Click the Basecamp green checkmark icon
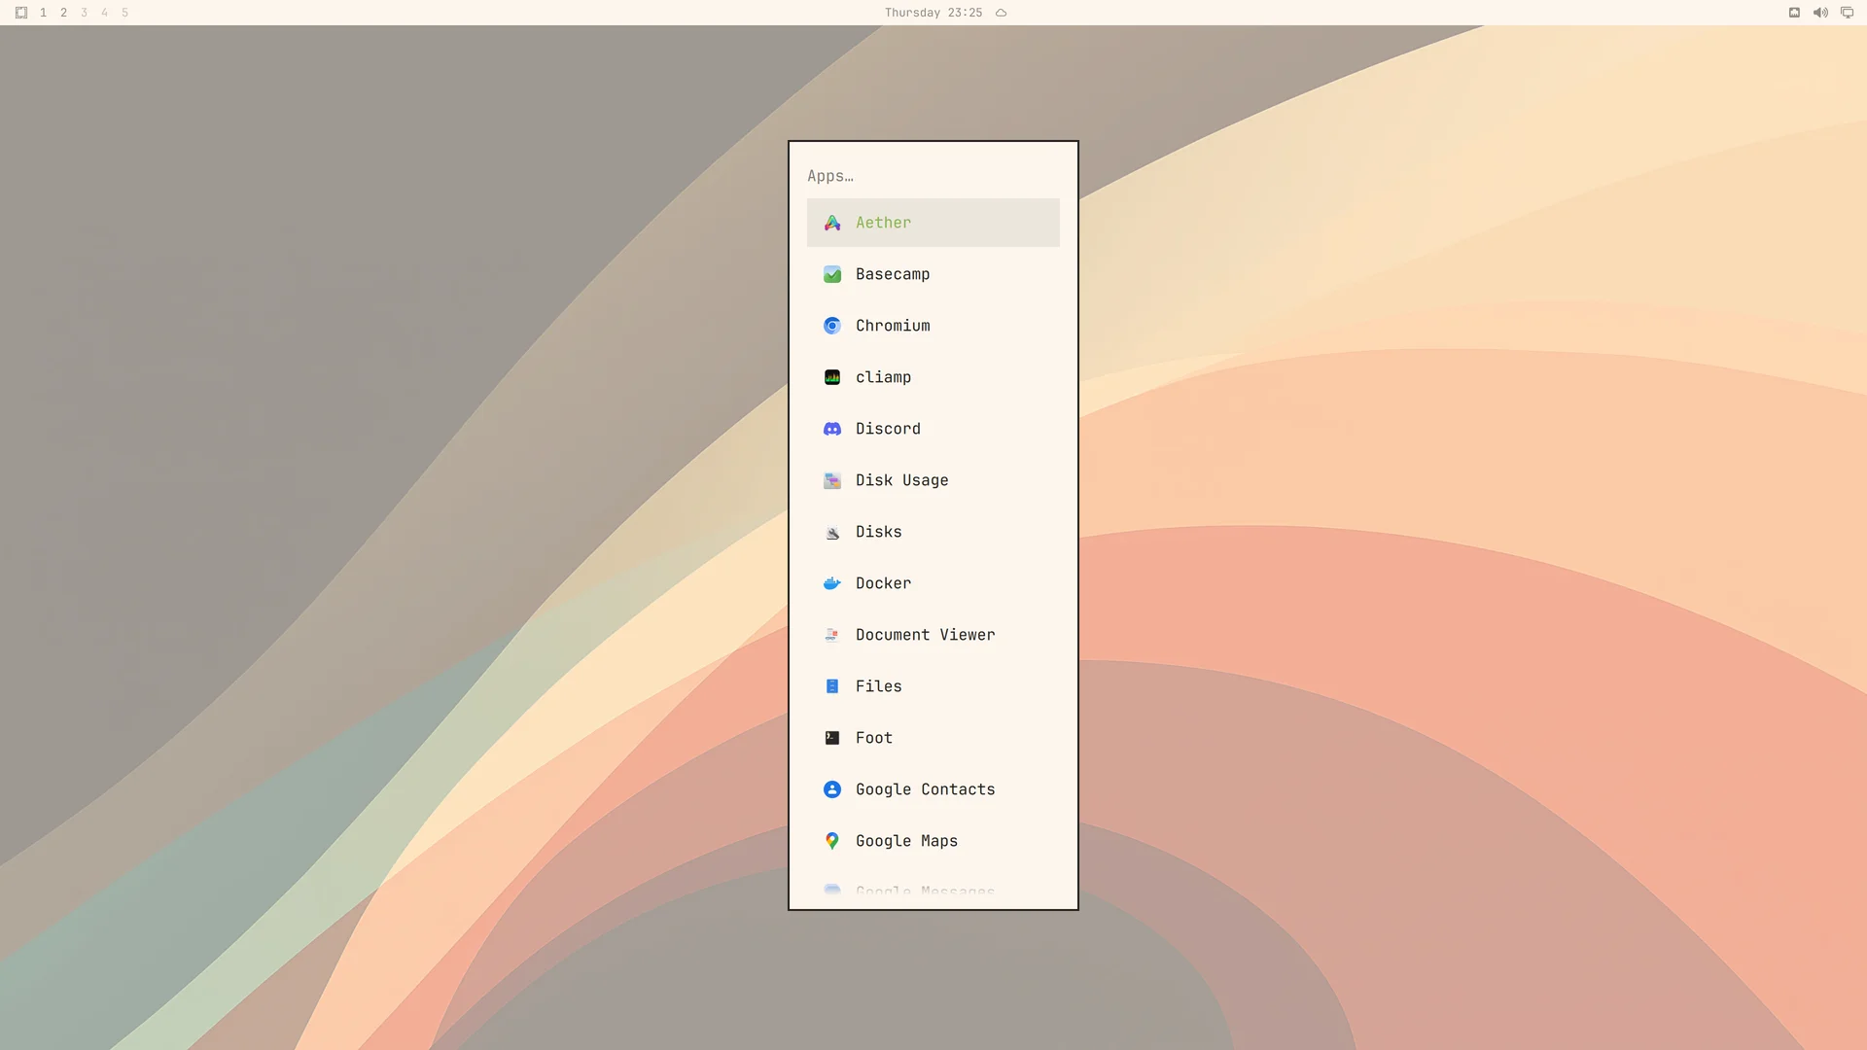This screenshot has height=1050, width=1867. point(832,274)
